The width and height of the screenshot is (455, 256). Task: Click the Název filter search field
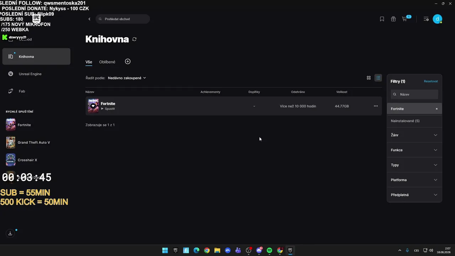point(414,94)
